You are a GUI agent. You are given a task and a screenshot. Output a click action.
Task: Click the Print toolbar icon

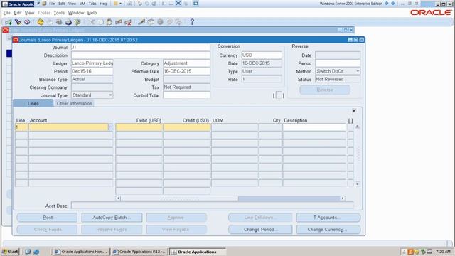click(x=68, y=22)
